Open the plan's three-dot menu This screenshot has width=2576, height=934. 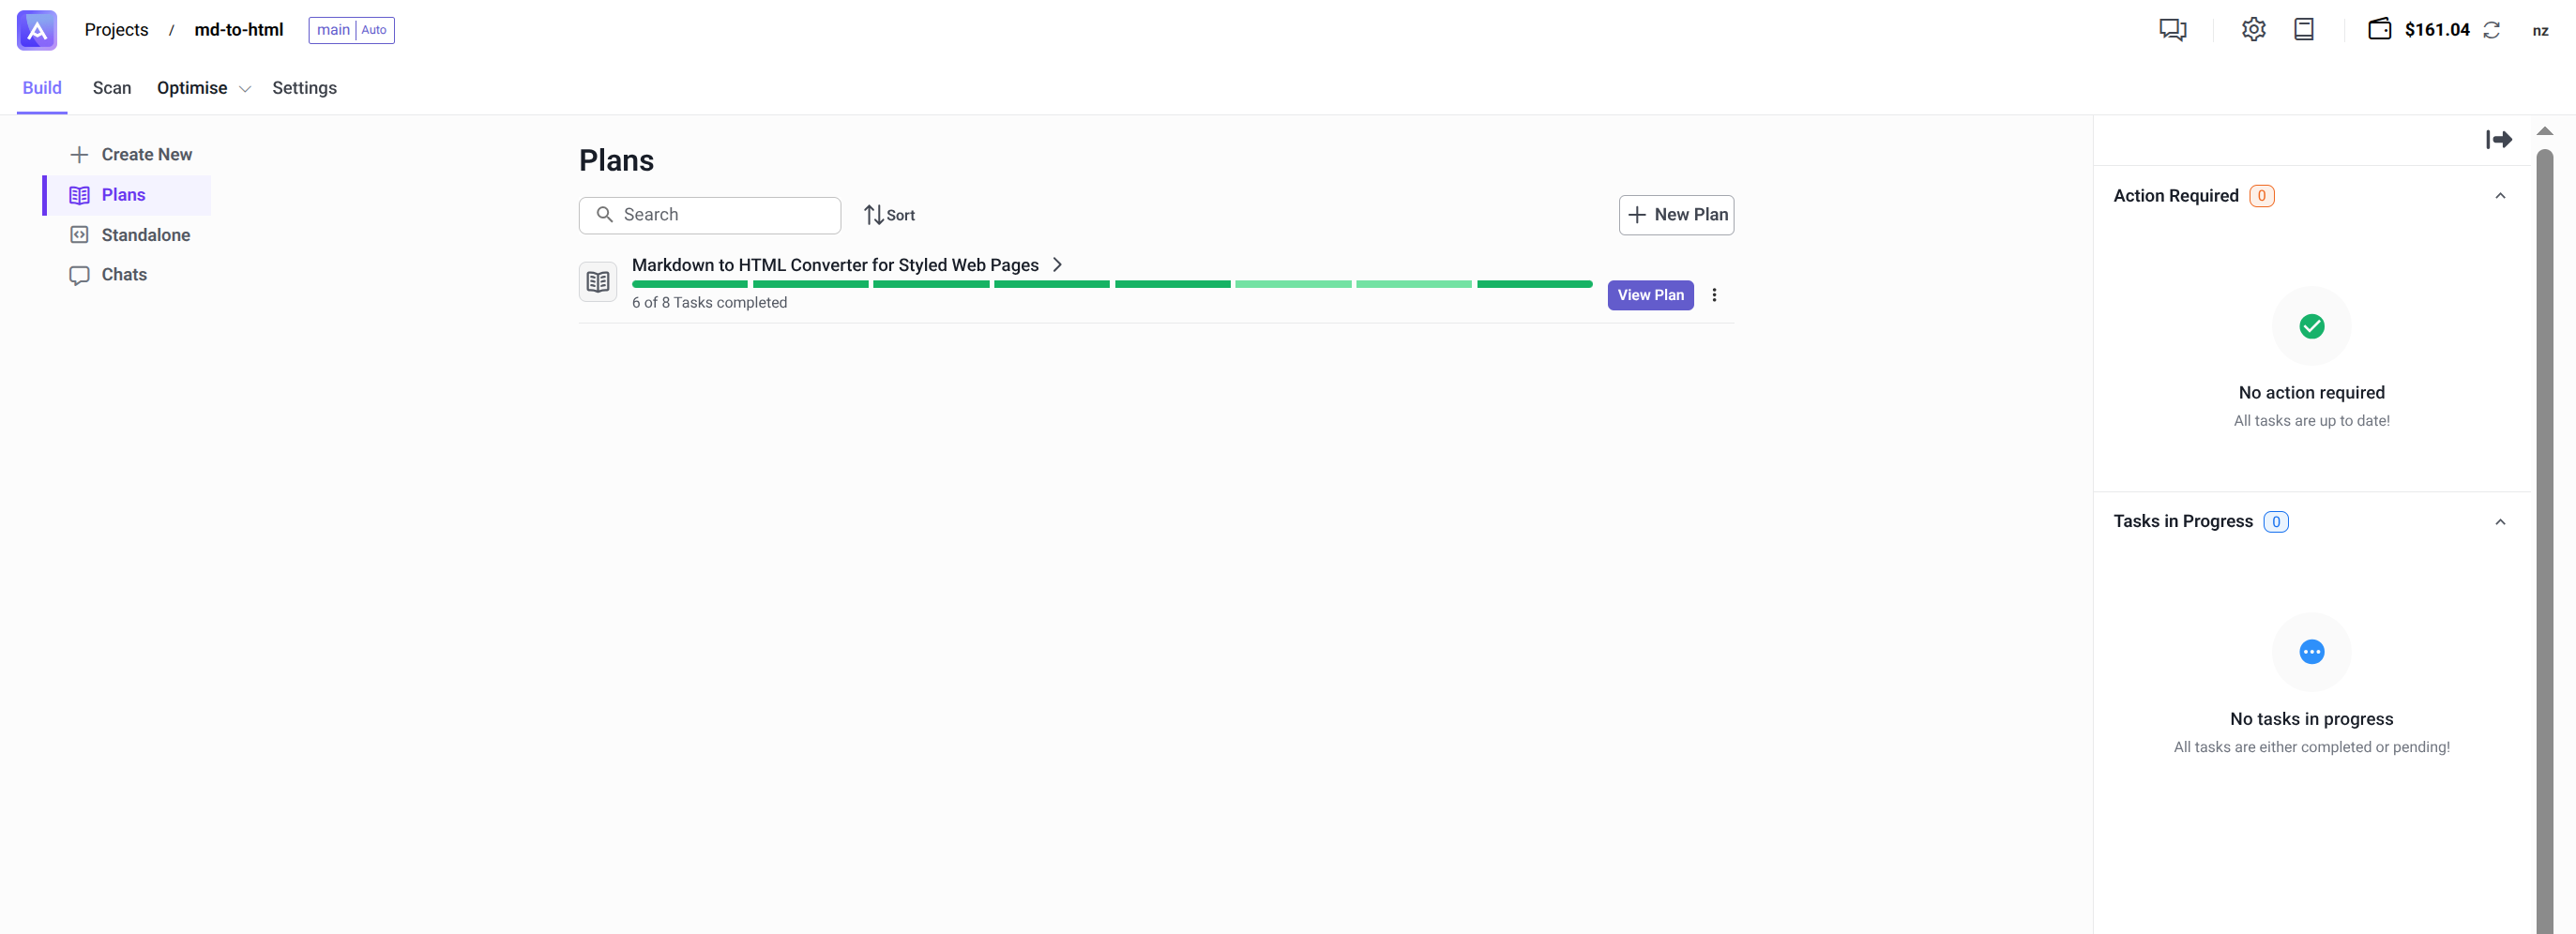(1714, 295)
